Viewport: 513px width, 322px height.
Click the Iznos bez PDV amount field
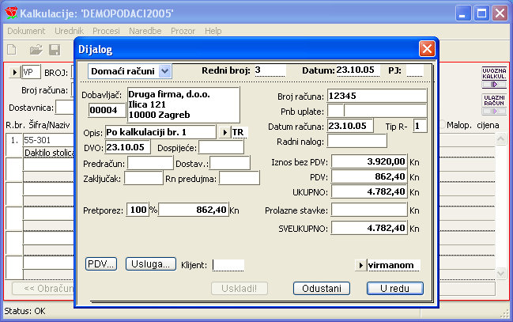[369, 161]
